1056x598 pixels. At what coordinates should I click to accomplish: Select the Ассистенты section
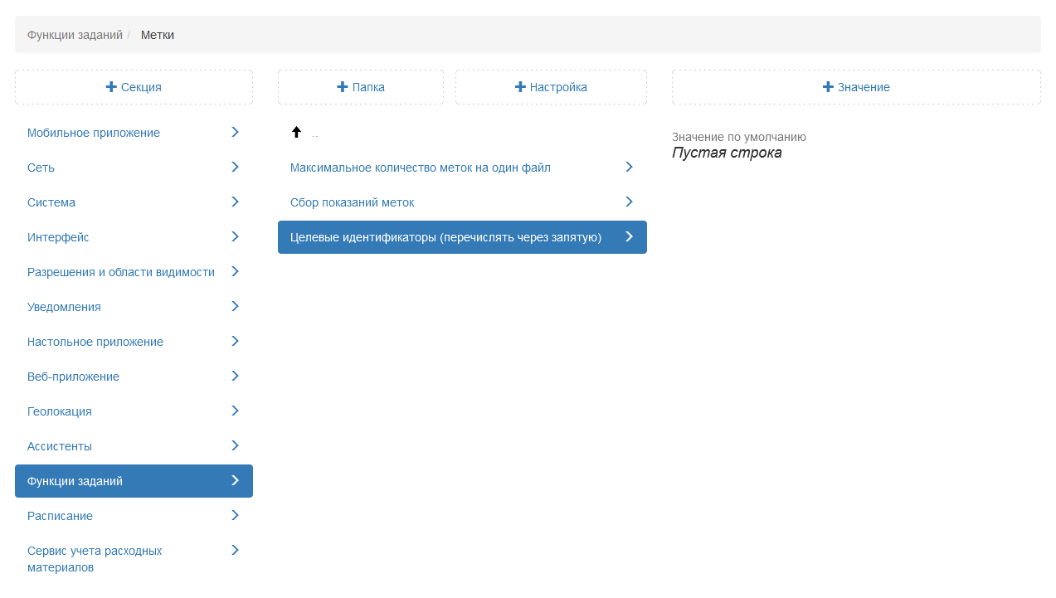tap(60, 446)
